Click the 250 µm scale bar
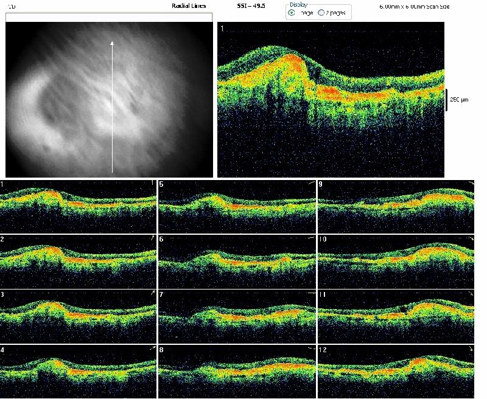487x399 pixels. [447, 99]
